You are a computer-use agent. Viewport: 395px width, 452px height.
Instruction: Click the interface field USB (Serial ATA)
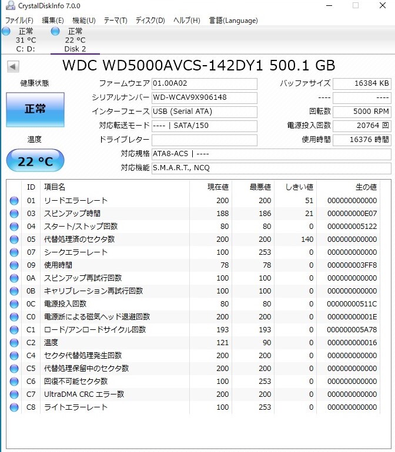click(x=205, y=112)
